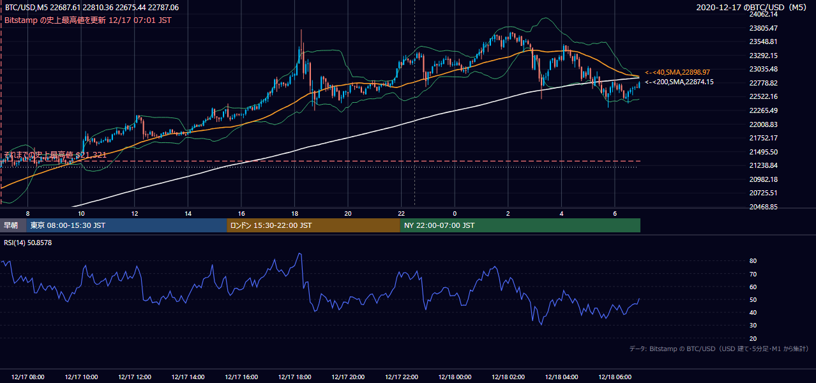Image resolution: width=816 pixels, height=383 pixels.
Task: Click the BTC/USD,M5 price header text
Action: point(92,8)
